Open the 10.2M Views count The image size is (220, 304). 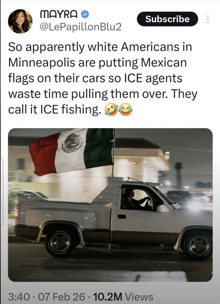pos(123,297)
